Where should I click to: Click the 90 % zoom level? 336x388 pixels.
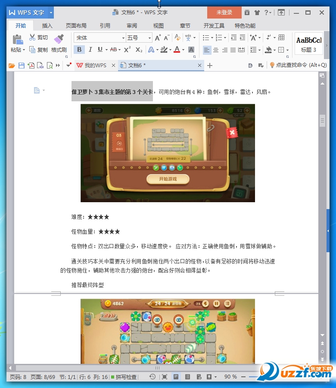pos(230,377)
